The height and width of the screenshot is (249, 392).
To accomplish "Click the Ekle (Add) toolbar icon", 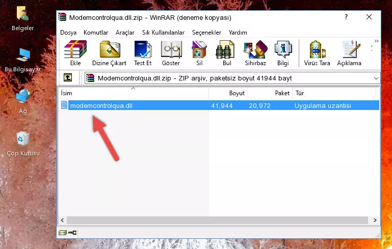I will tap(75, 49).
